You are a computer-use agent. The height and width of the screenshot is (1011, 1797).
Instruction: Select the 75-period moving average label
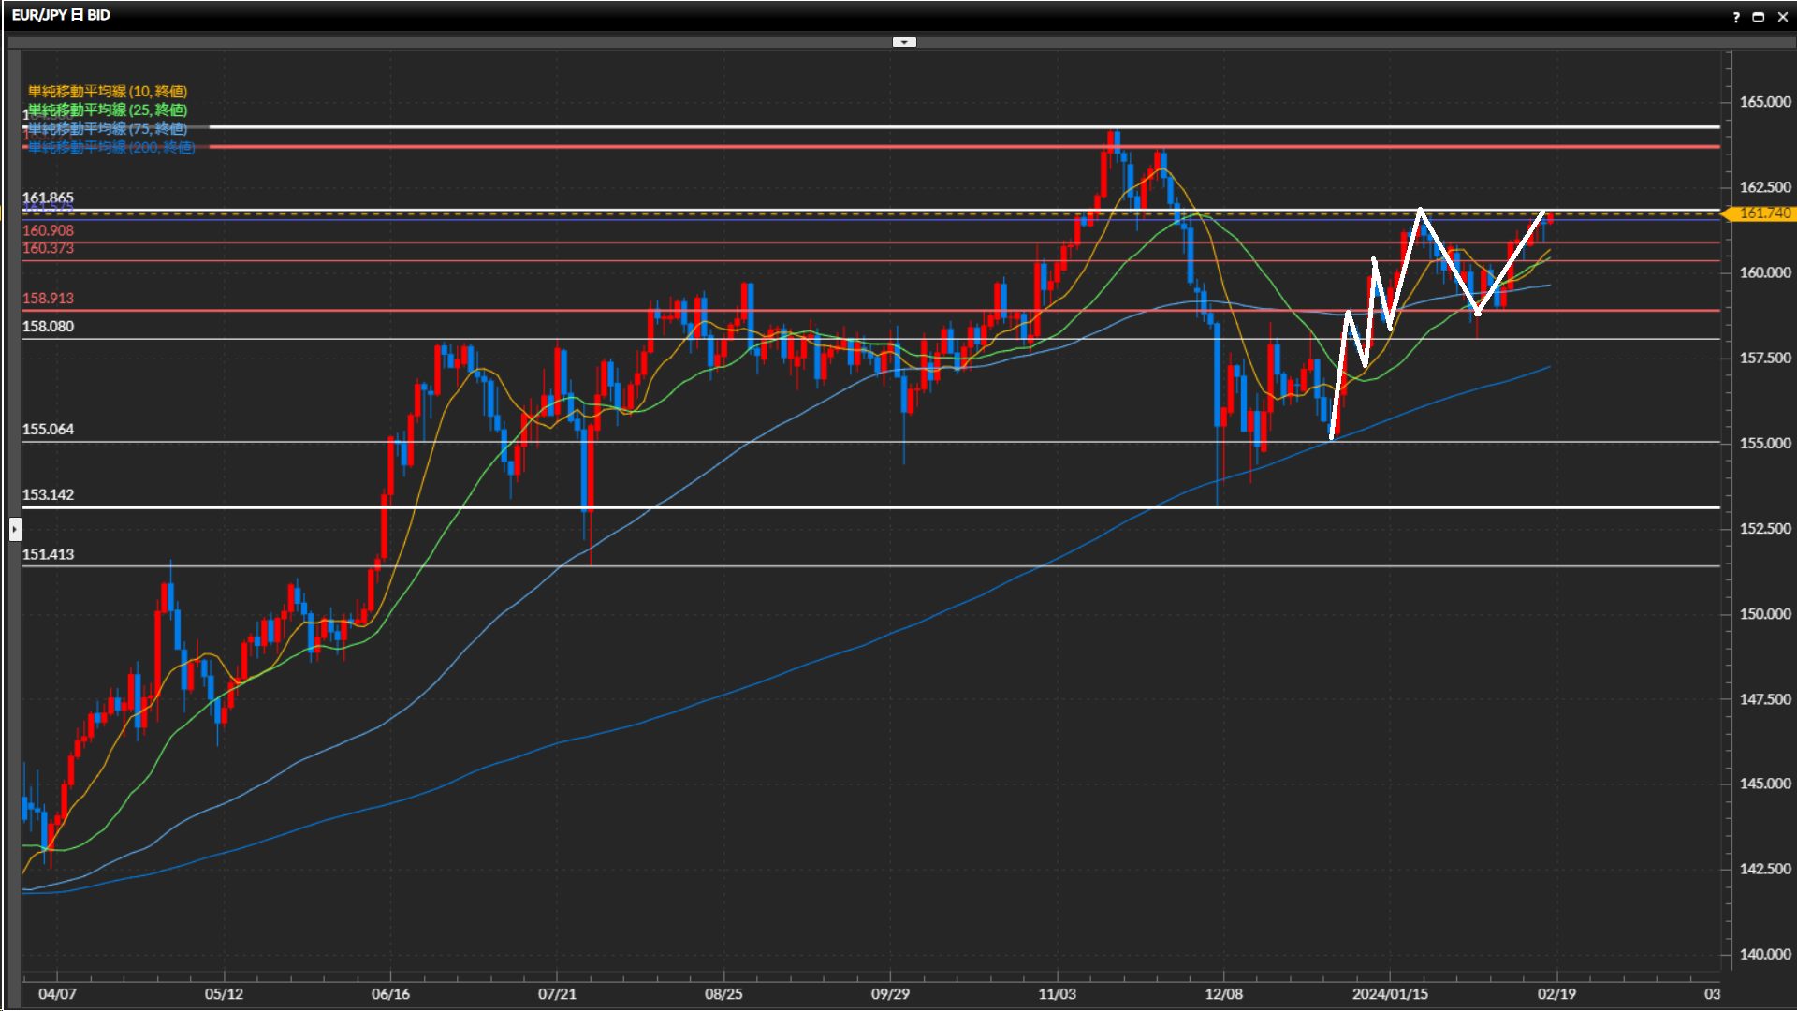tap(108, 128)
